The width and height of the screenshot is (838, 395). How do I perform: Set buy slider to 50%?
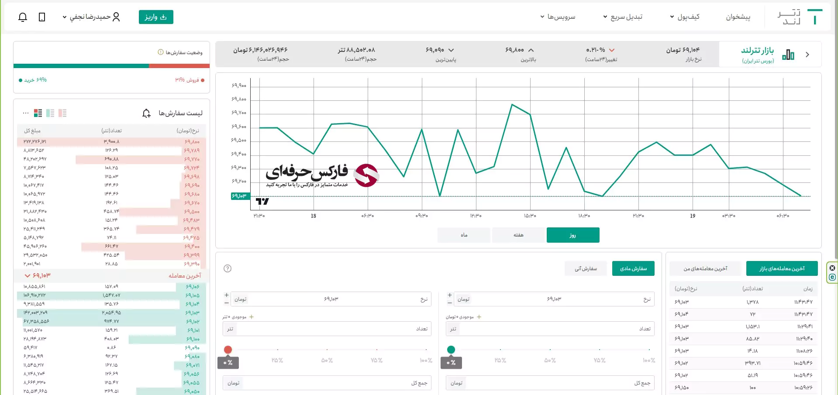pos(550,360)
